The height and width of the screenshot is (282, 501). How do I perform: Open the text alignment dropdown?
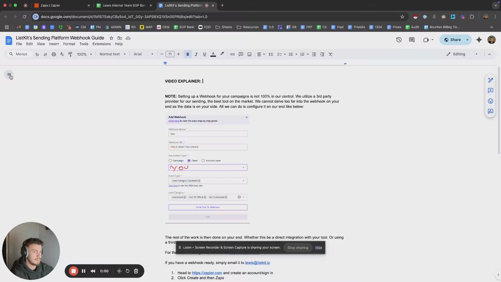click(261, 54)
